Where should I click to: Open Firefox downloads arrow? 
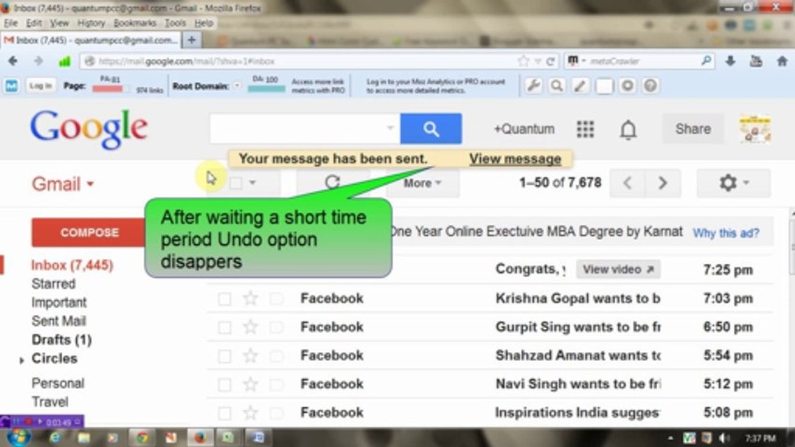730,61
